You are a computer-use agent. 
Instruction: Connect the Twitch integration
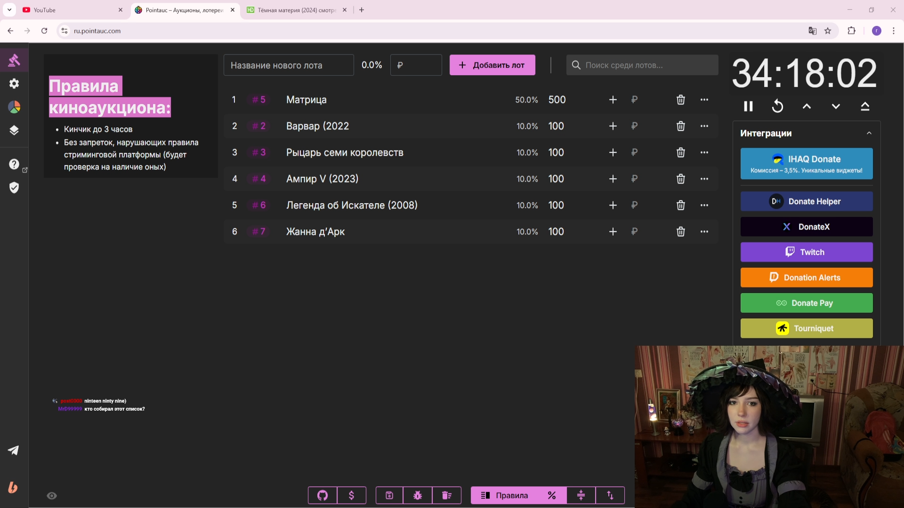click(806, 252)
